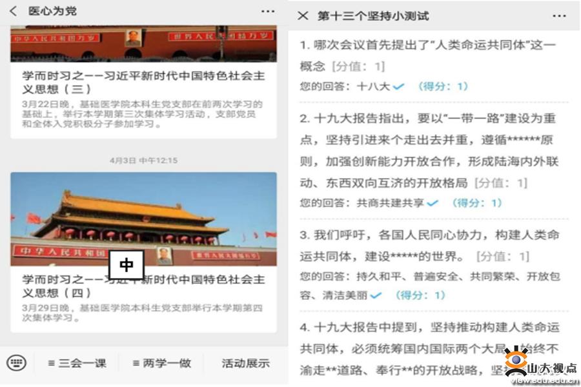This screenshot has width=581, height=387.
Task: Click the Tiananmen thumbnail of the April 3 article
Action: point(143,219)
